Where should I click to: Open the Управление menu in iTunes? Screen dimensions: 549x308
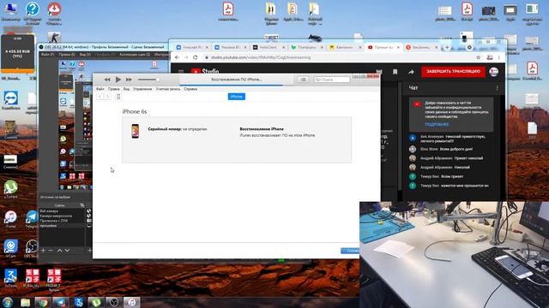coord(142,89)
